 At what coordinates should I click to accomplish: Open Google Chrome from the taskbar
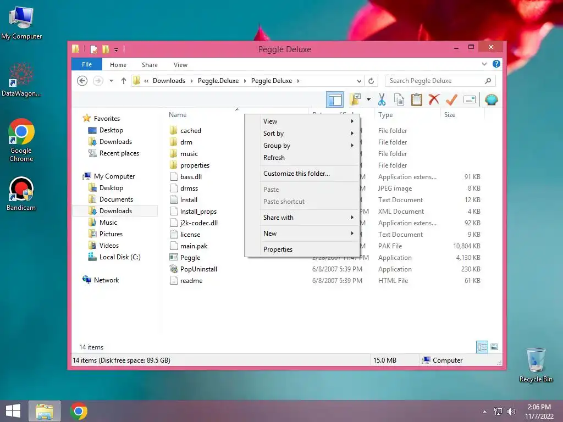point(79,411)
